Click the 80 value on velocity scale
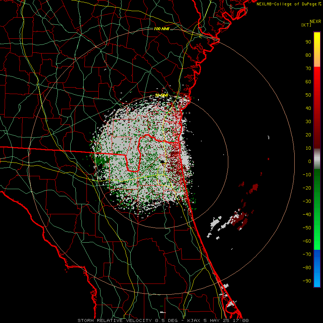This screenshot has height=323, width=323. click(308, 55)
